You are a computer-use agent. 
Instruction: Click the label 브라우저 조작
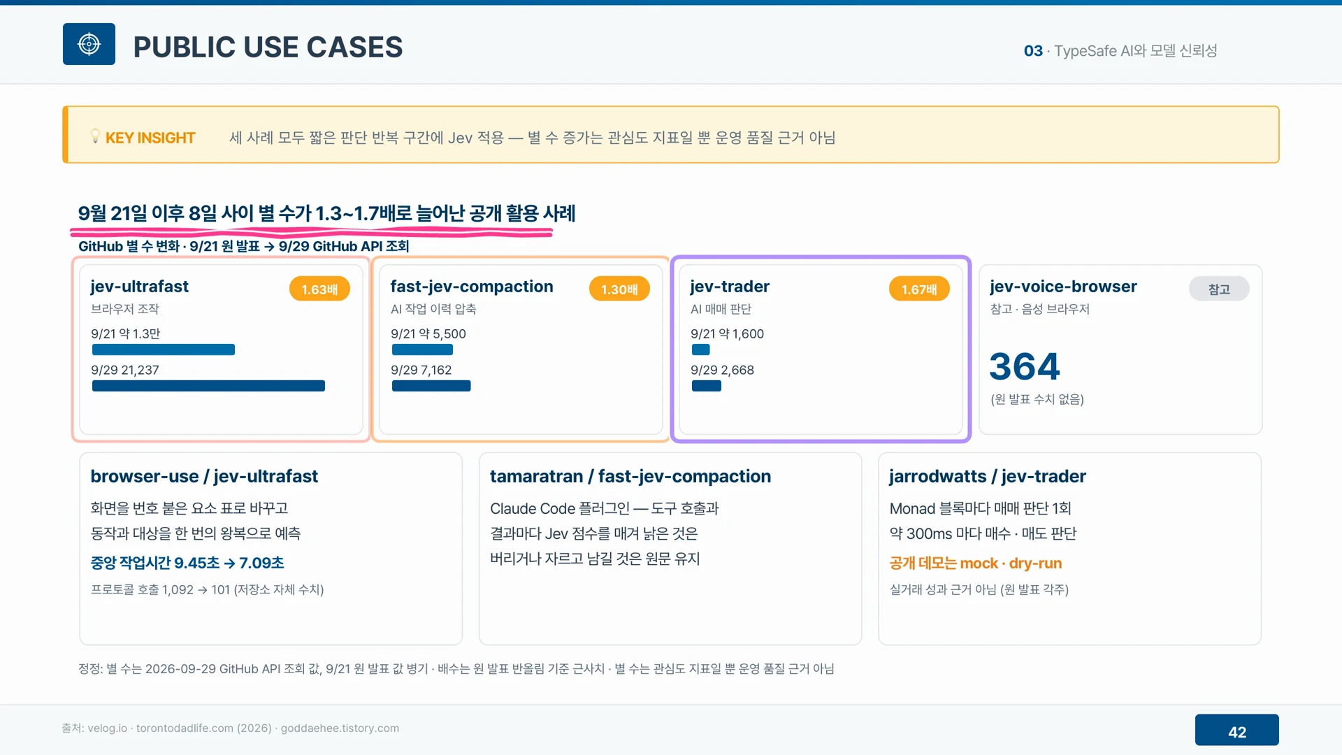(125, 309)
